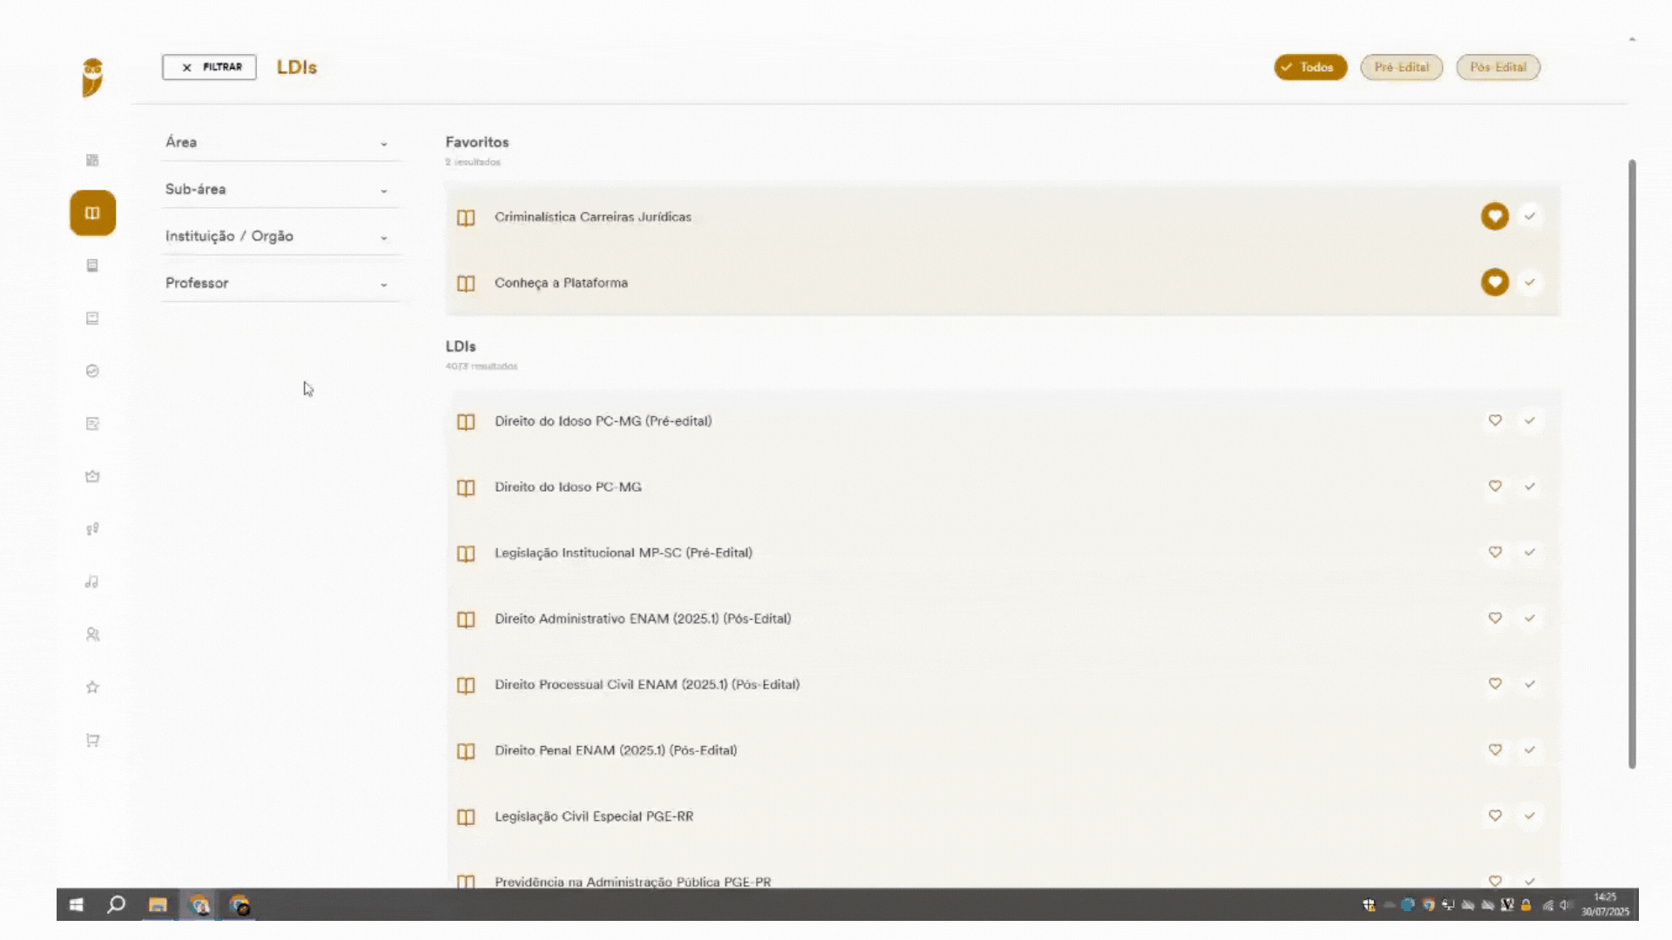Viewport: 1672px width, 940px height.
Task: Expand the Sub-área filter dropdown
Action: (x=280, y=189)
